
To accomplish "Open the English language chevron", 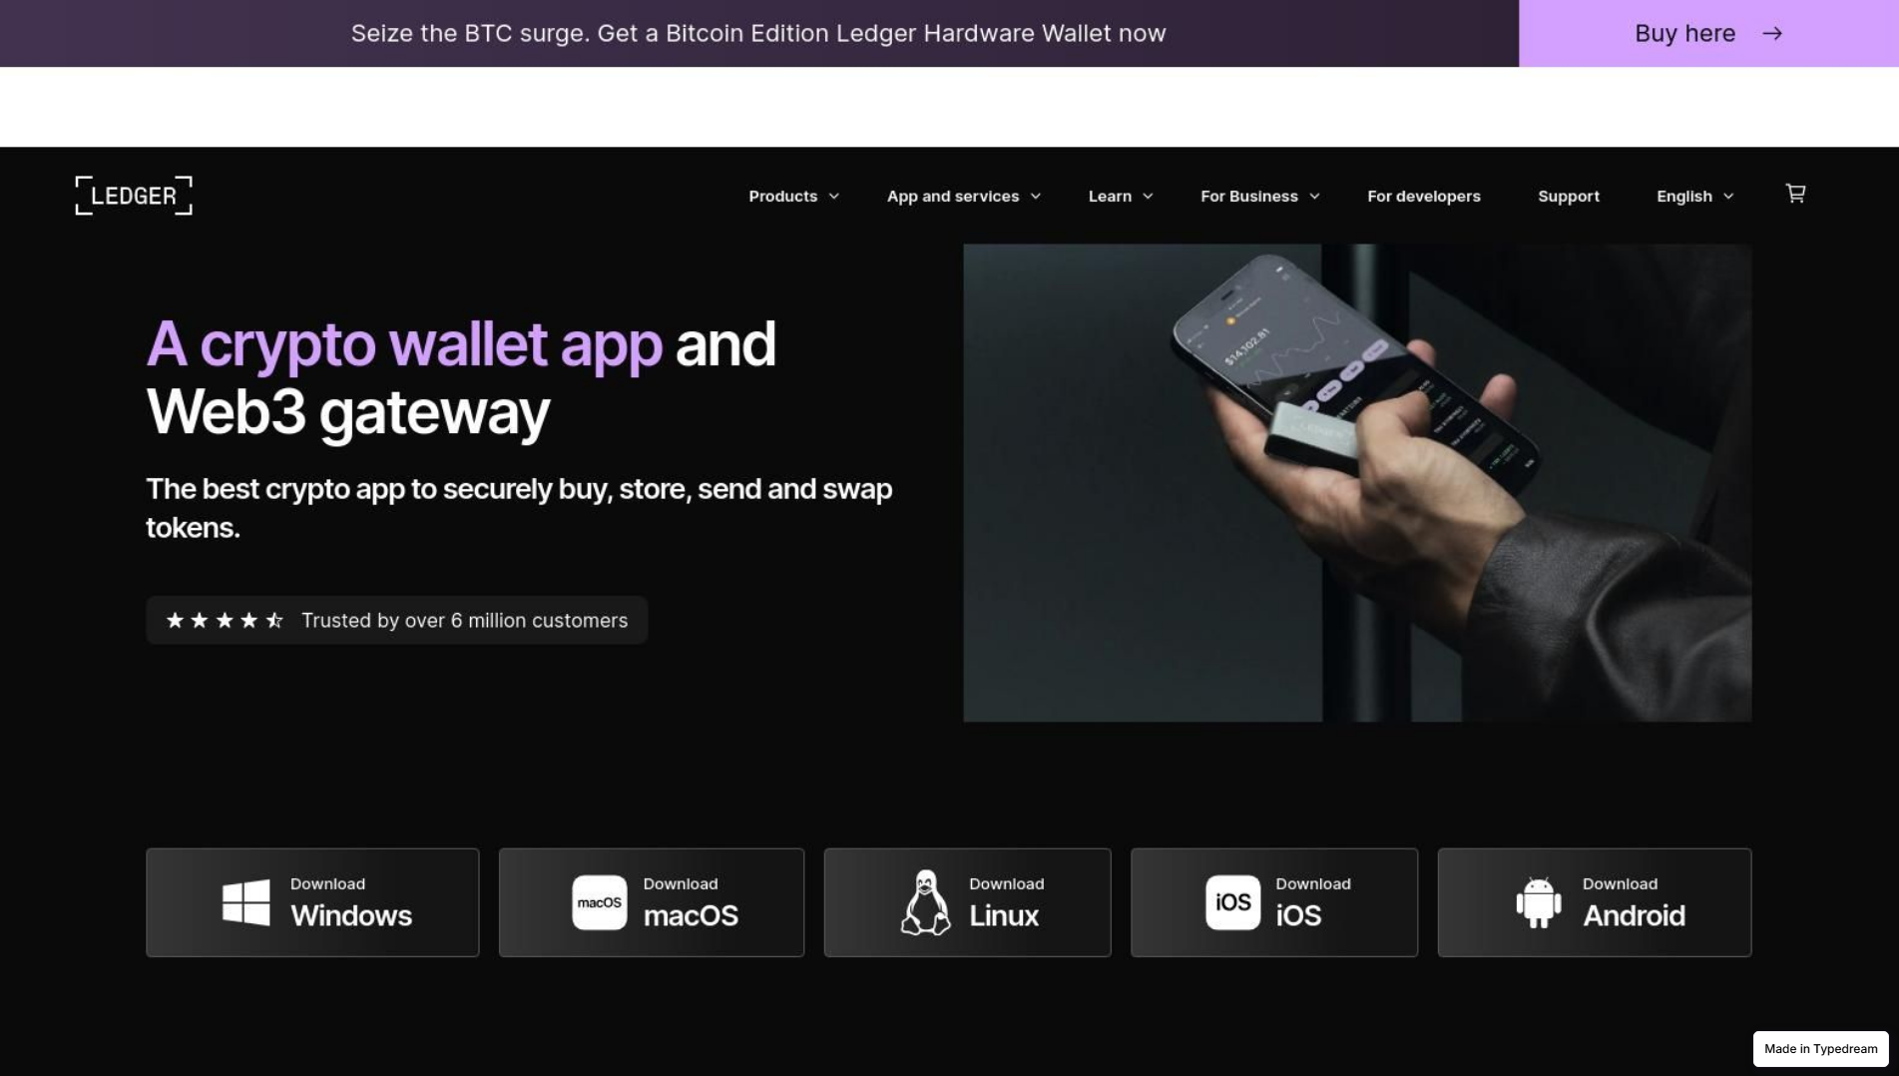I will pyautogui.click(x=1728, y=197).
